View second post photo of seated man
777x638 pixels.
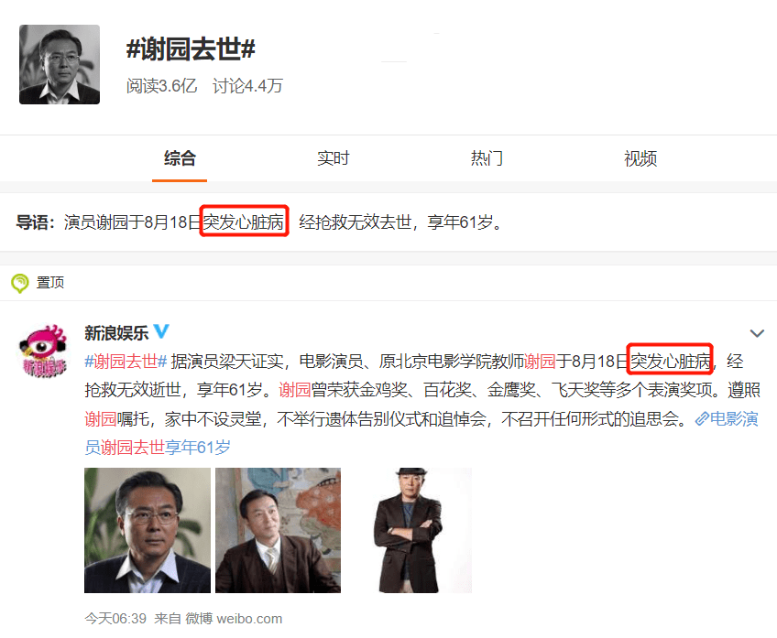pyautogui.click(x=278, y=530)
